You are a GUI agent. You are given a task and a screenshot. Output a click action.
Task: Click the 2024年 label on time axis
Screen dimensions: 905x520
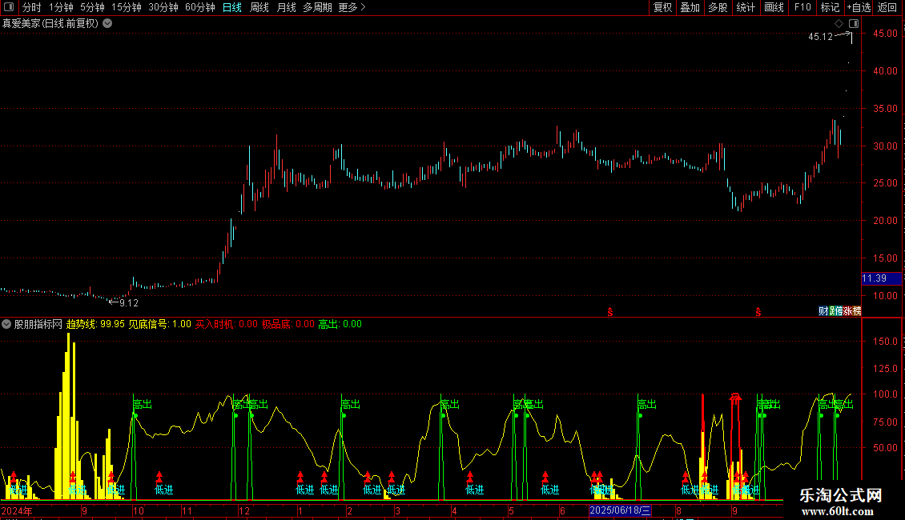pos(17,510)
